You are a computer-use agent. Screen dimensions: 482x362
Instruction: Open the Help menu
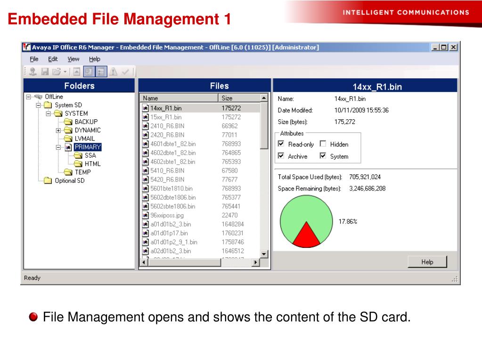95,59
